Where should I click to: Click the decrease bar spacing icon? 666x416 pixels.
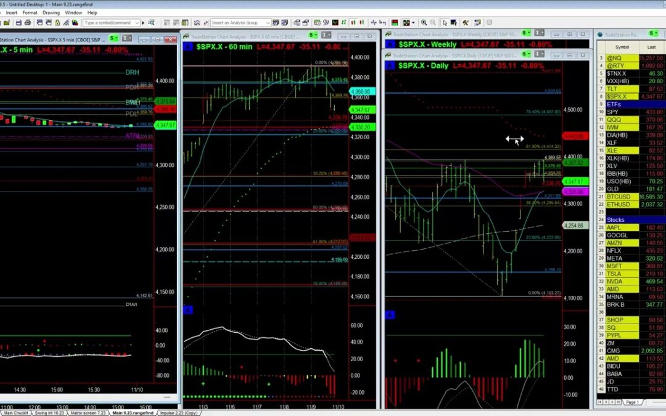click(383, 23)
